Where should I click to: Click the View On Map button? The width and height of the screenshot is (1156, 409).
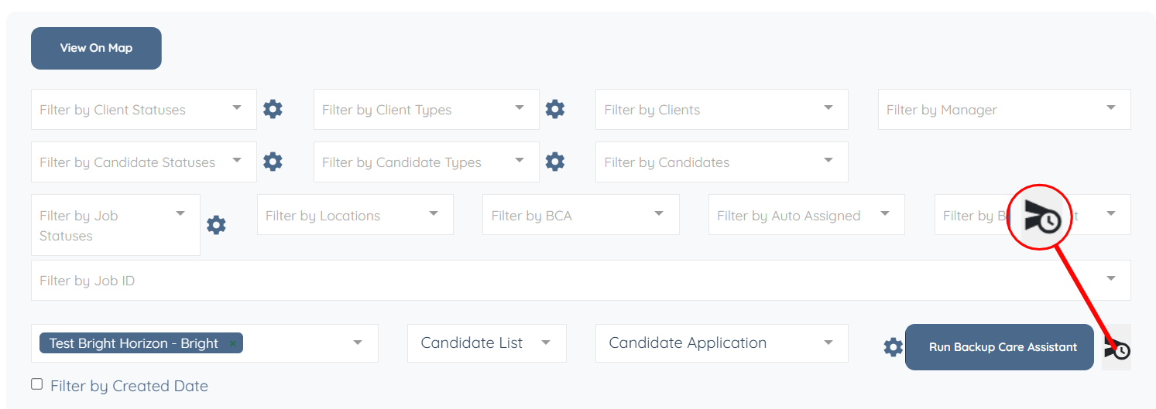[x=96, y=48]
